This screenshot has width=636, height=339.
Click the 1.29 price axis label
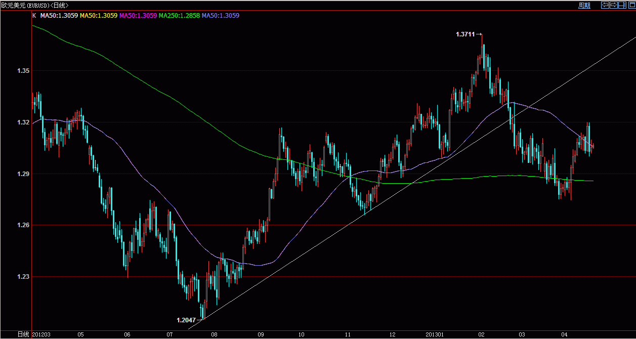pyautogui.click(x=23, y=174)
